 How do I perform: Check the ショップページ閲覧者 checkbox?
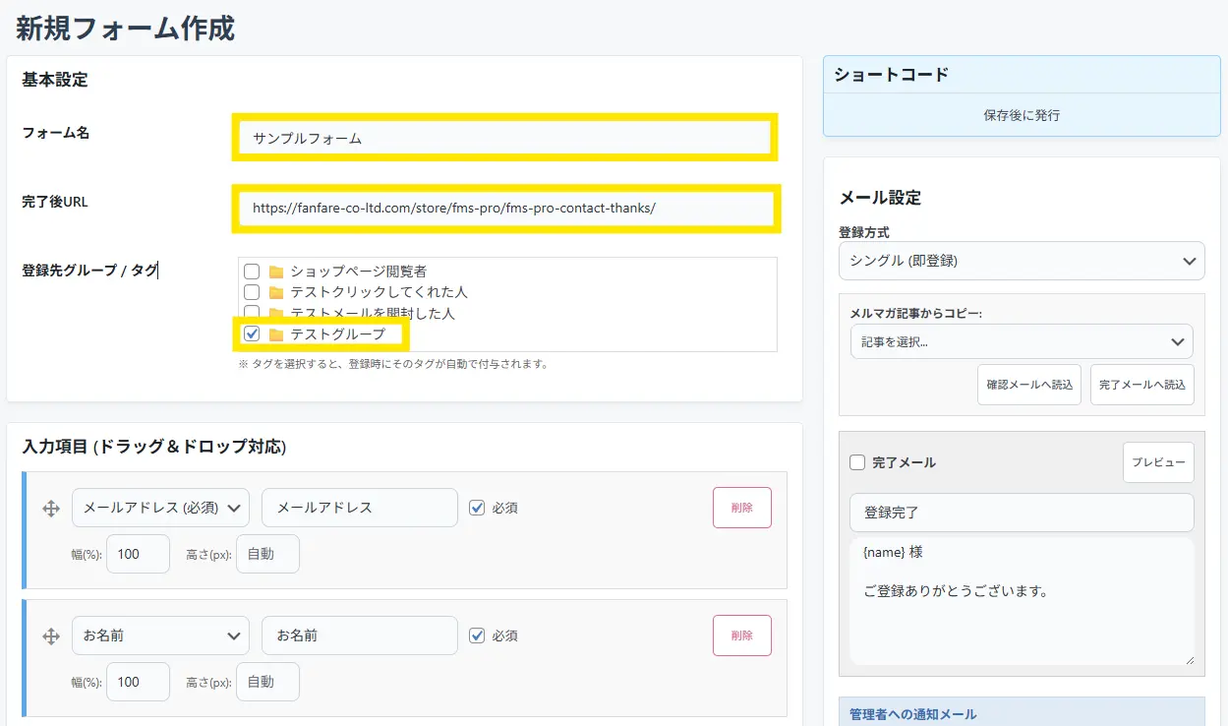pos(252,272)
